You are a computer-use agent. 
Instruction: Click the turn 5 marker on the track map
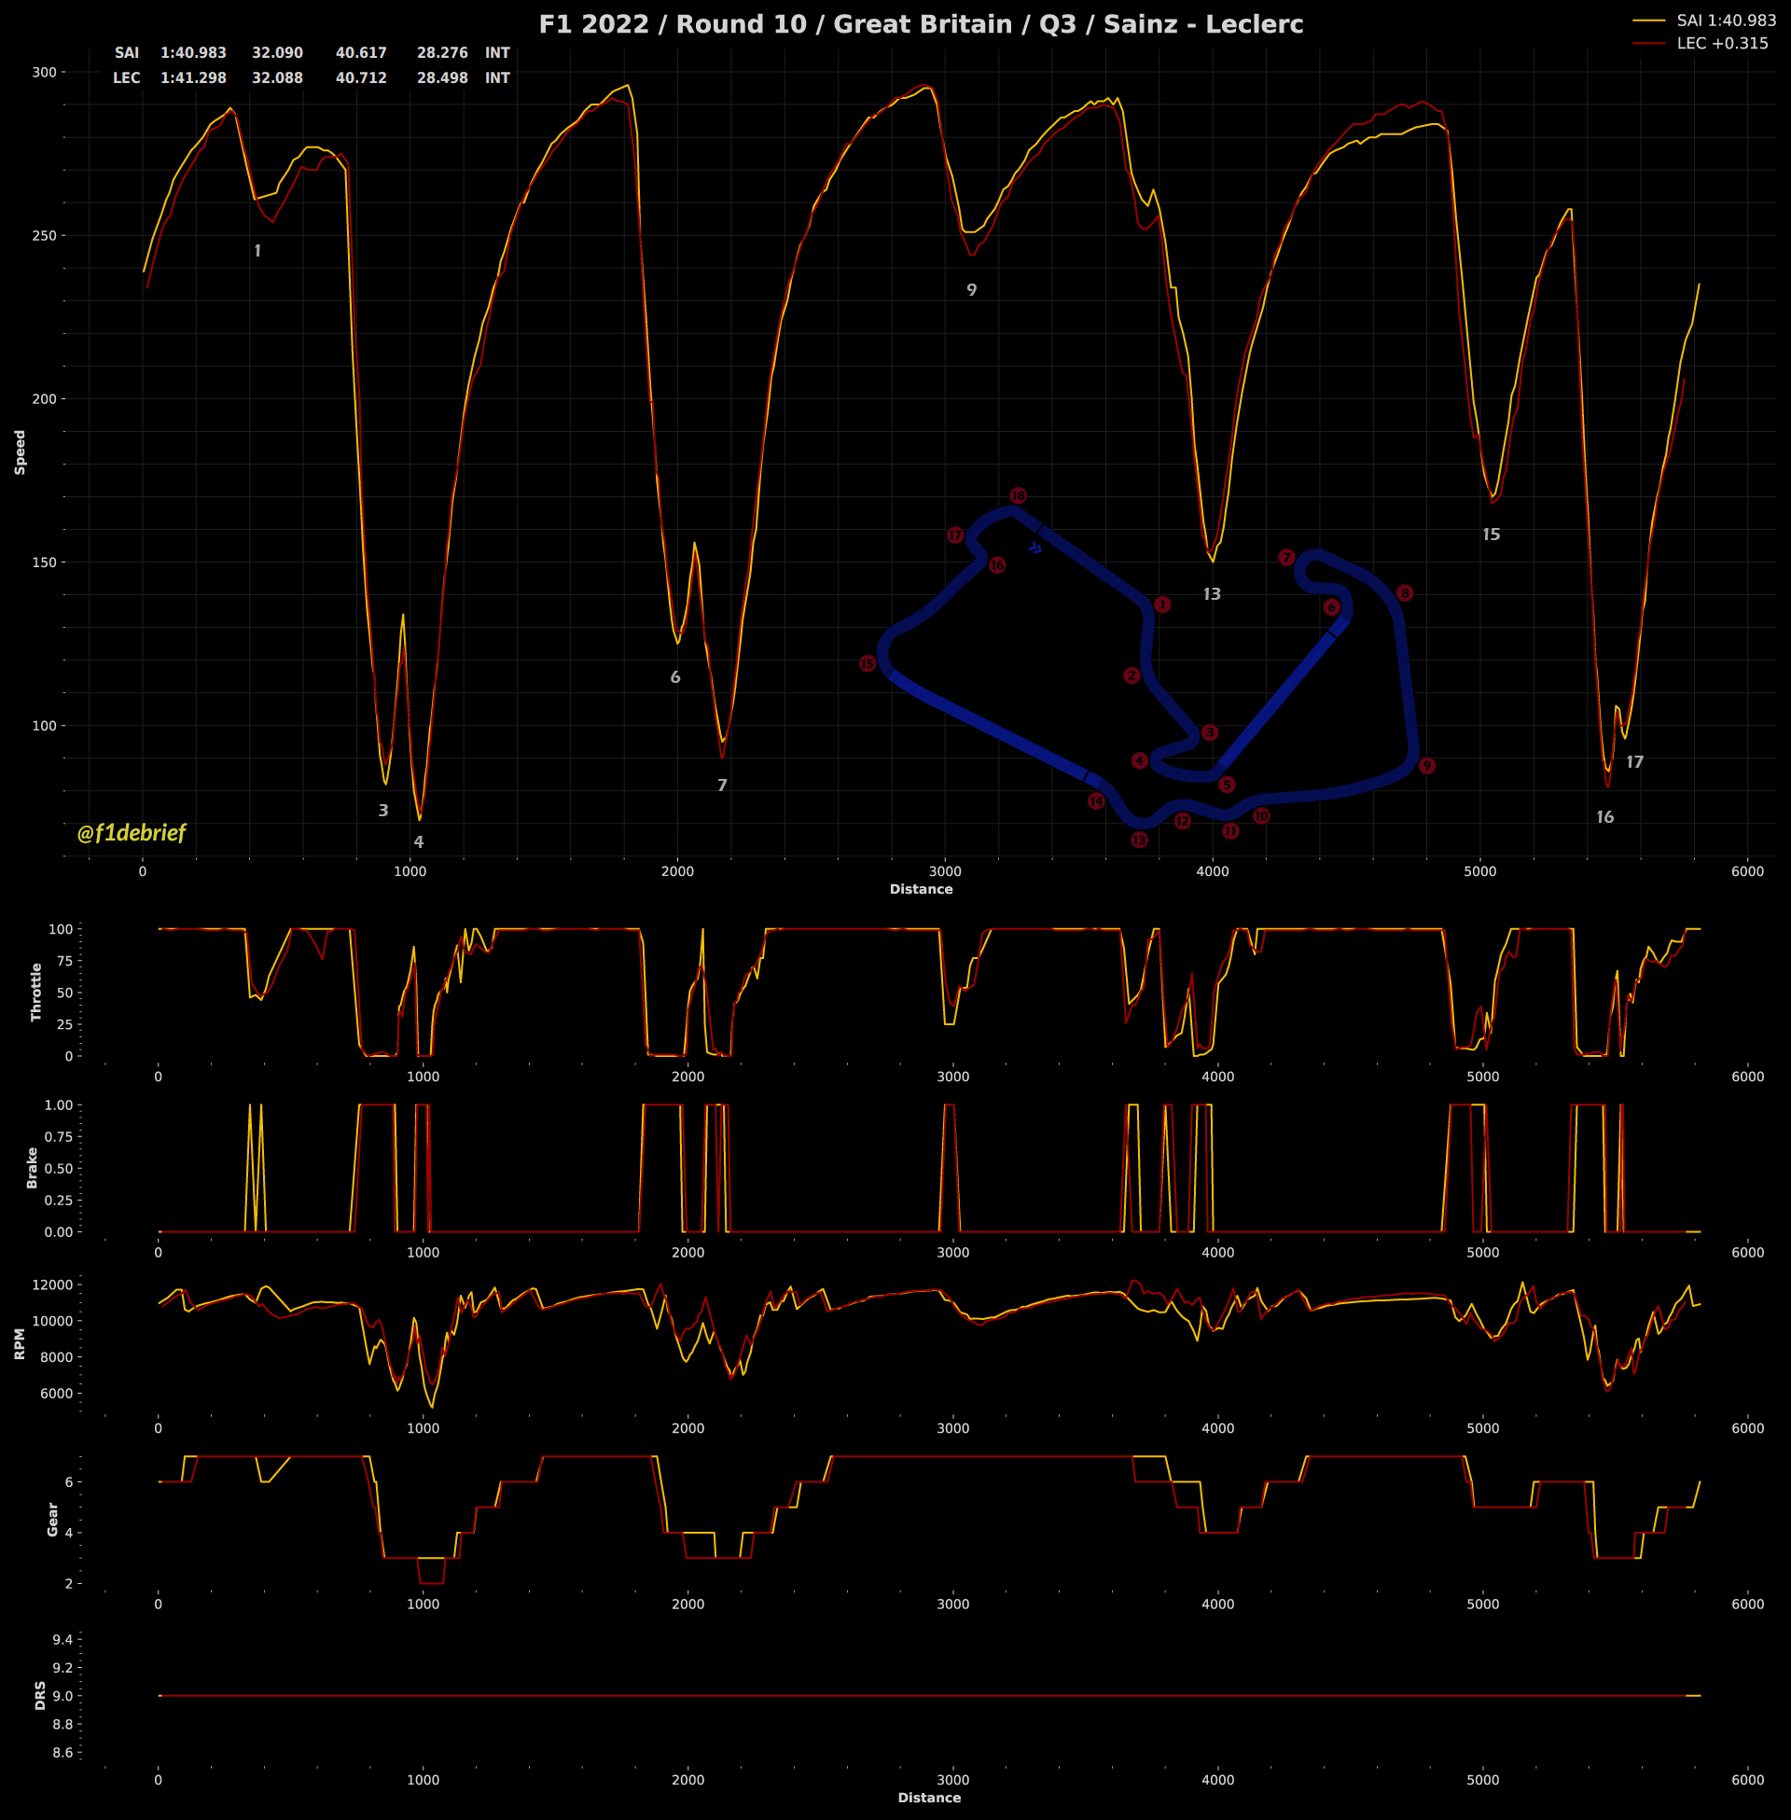click(1227, 785)
